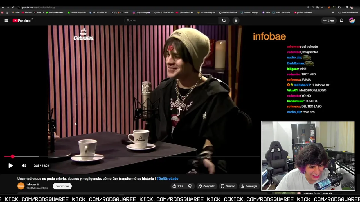Open The Classrooms bookmark

tap(98, 13)
